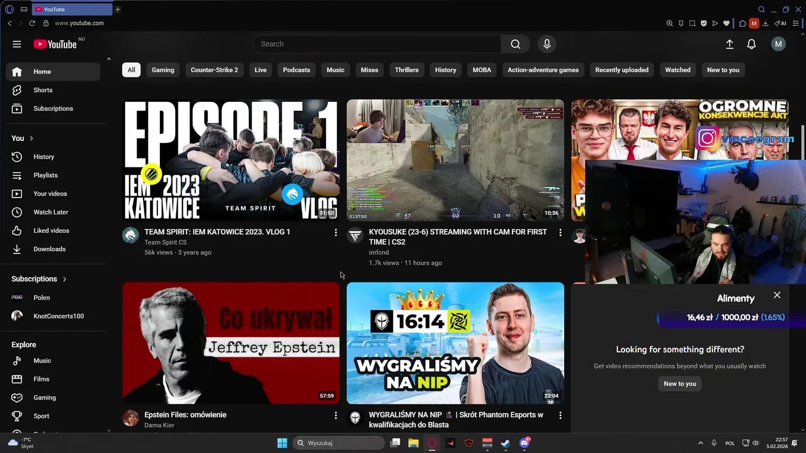
Task: Open the account avatar M menu
Action: 778,44
